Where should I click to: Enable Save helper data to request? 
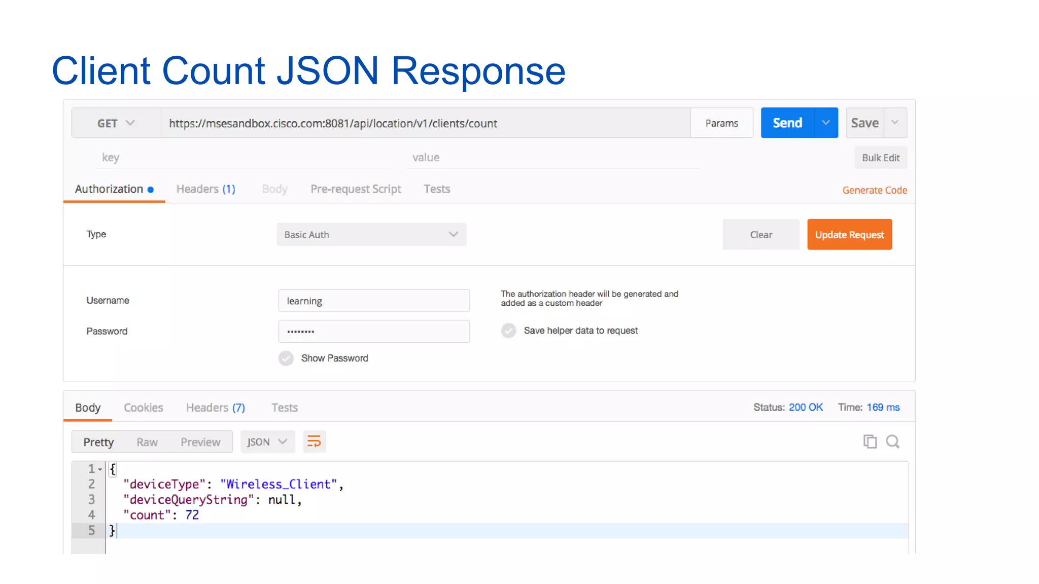508,331
